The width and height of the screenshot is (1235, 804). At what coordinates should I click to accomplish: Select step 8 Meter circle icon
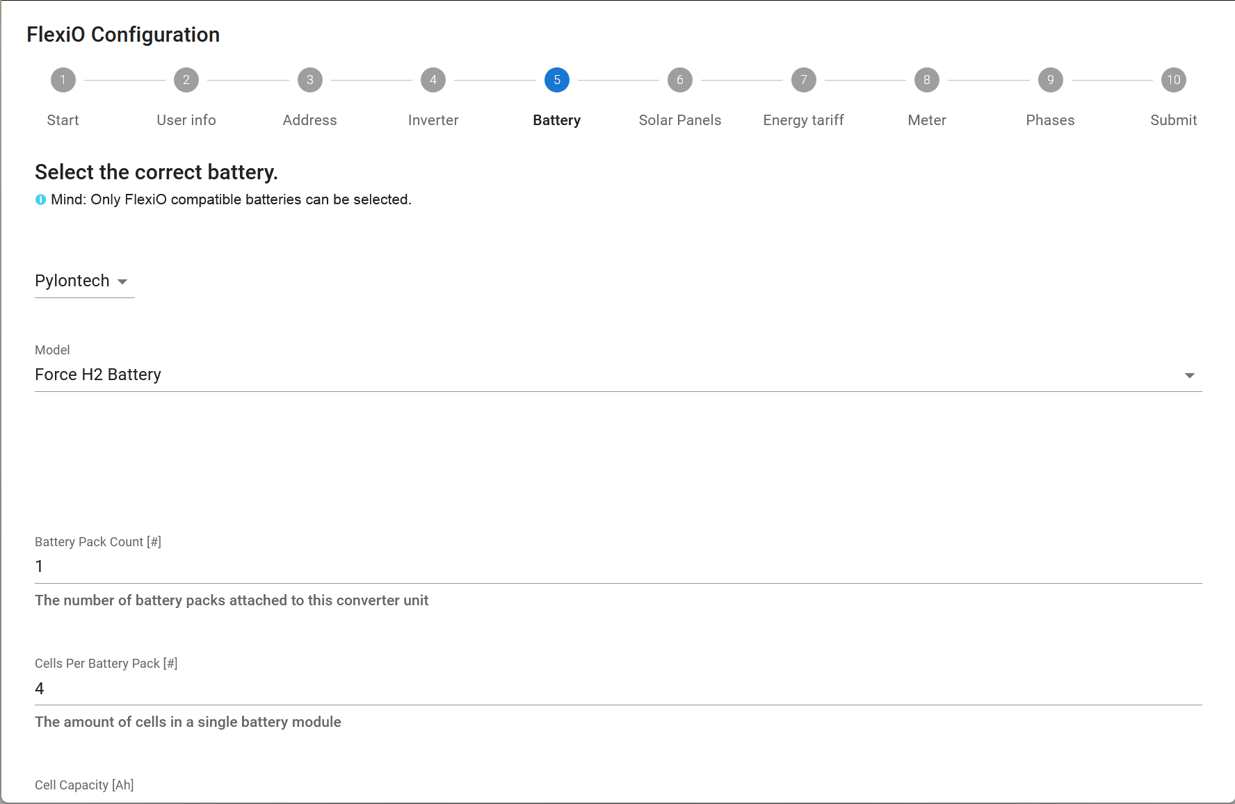point(926,80)
